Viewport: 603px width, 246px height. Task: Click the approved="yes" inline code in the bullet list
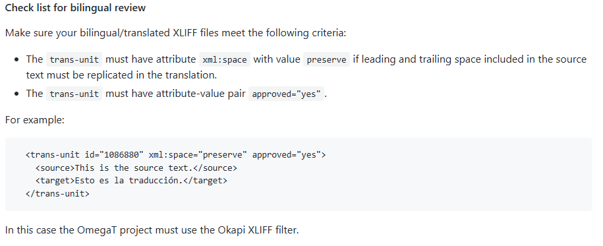pyautogui.click(x=286, y=94)
